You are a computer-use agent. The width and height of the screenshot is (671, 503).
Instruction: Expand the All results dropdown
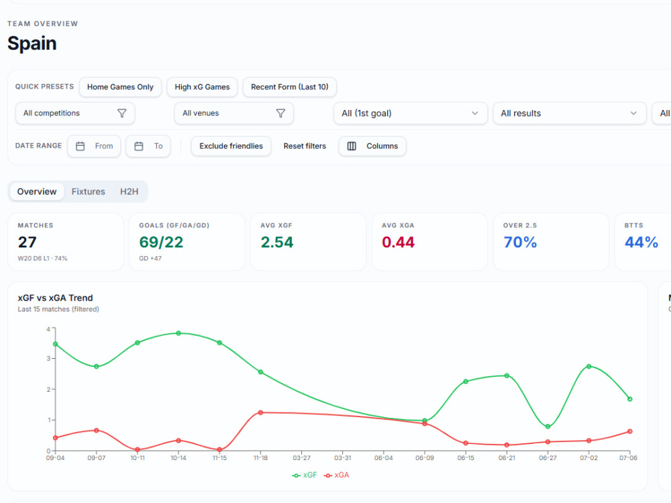[570, 113]
